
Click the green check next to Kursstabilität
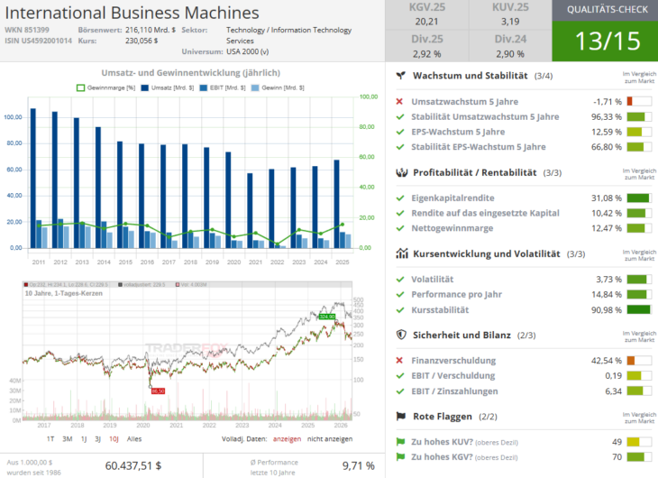[400, 310]
